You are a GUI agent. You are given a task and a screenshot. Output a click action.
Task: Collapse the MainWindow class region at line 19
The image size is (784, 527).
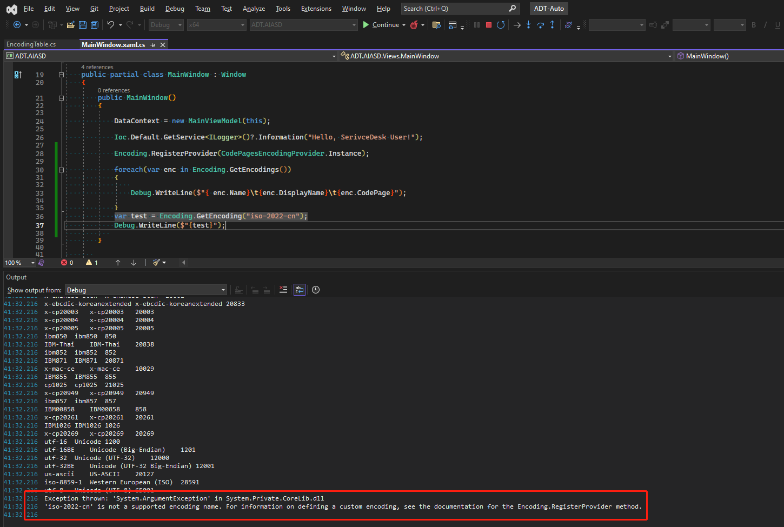(x=61, y=75)
